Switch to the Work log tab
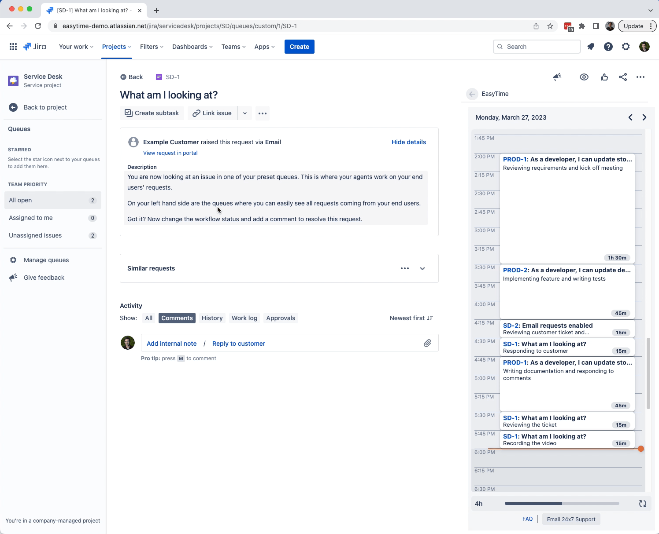 click(x=244, y=318)
